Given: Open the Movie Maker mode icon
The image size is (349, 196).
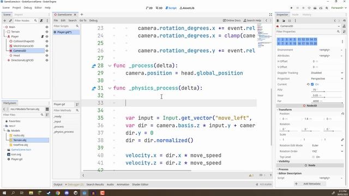Looking at the screenshot, I should 327,8.
